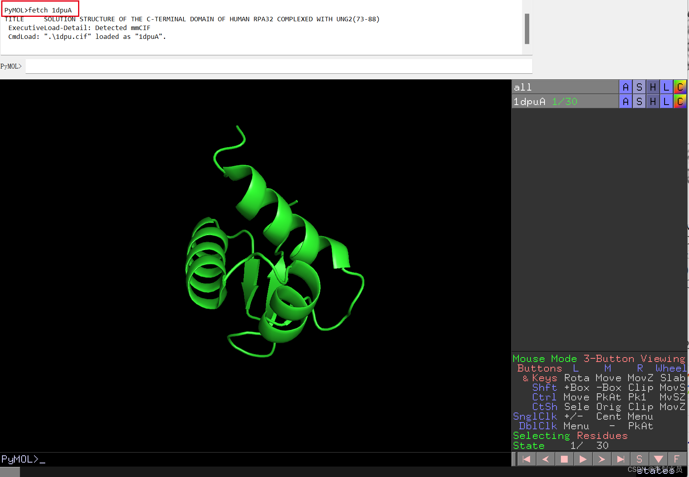The height and width of the screenshot is (477, 689).
Task: Click Mouse Mode 3-Button Viewing label
Action: click(x=599, y=359)
